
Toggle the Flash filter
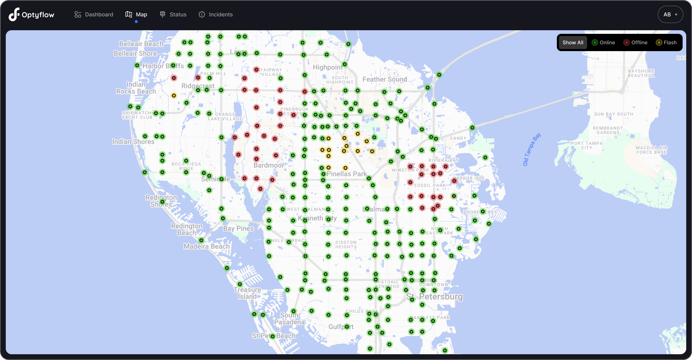[x=666, y=42]
